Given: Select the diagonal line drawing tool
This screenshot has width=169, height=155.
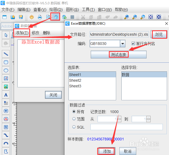Looking at the screenshot, I should [6, 54].
